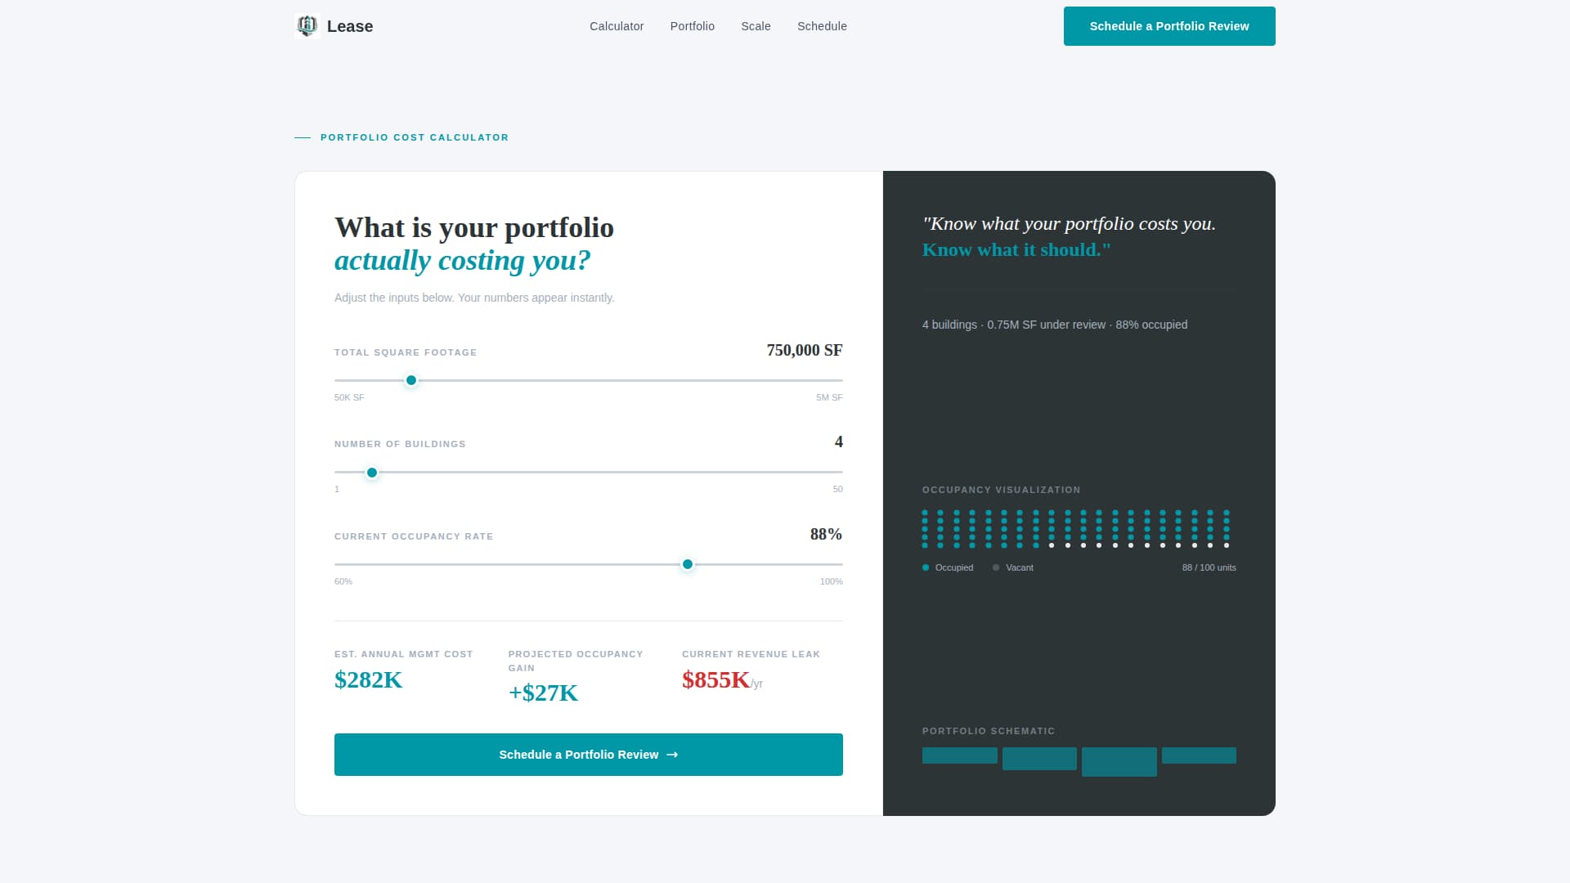Navigate to the Scale page
This screenshot has height=883, width=1570.
coord(756,26)
